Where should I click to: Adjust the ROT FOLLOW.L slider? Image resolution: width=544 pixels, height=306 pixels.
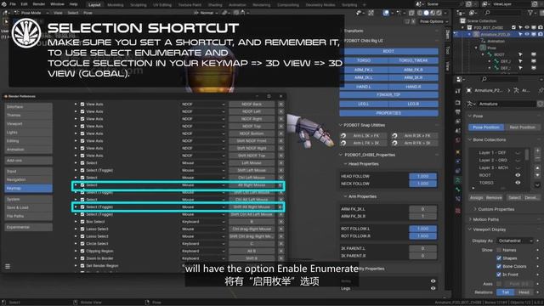[422, 229]
